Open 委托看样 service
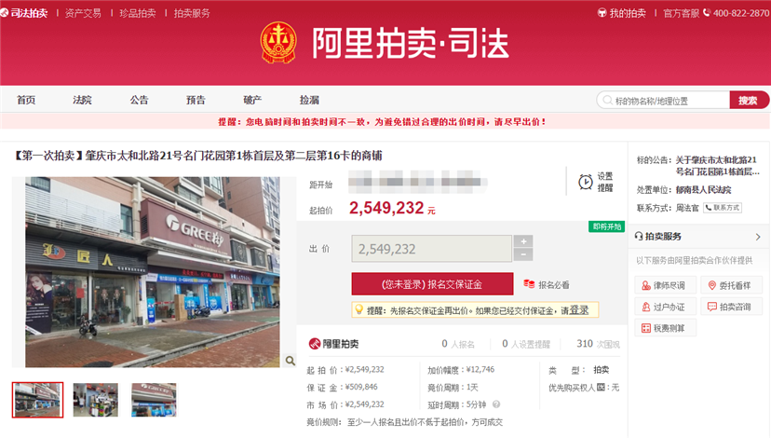Image resolution: width=771 pixels, height=438 pixels. (x=732, y=285)
